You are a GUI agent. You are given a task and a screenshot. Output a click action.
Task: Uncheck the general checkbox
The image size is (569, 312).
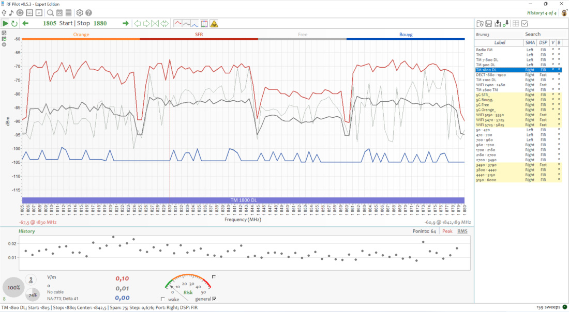pos(214,299)
